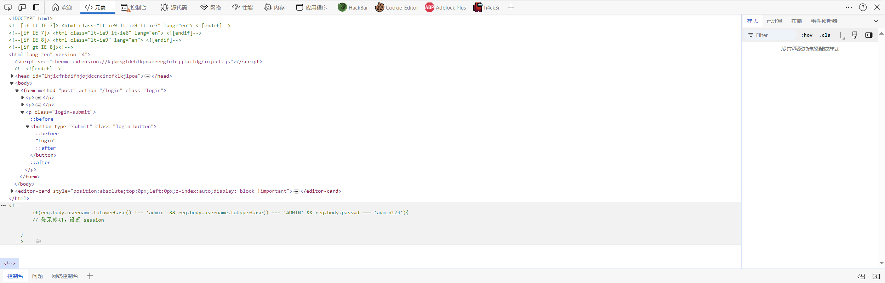Toggle the .cls element classes button
The height and width of the screenshot is (283, 885).
coord(825,35)
